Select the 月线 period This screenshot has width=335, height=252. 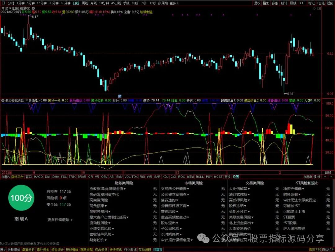pyautogui.click(x=94, y=3)
